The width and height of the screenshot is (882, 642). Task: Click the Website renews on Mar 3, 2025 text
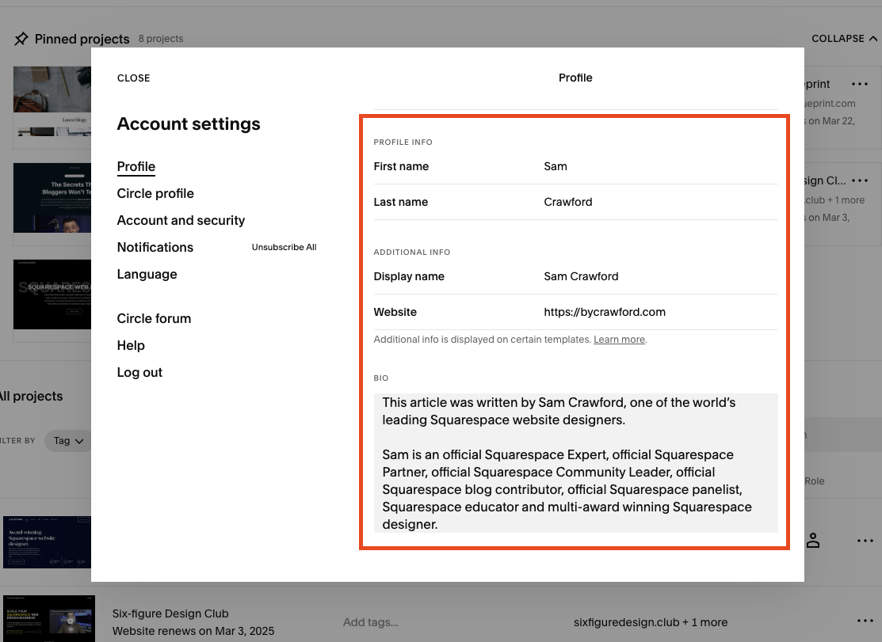(x=193, y=631)
